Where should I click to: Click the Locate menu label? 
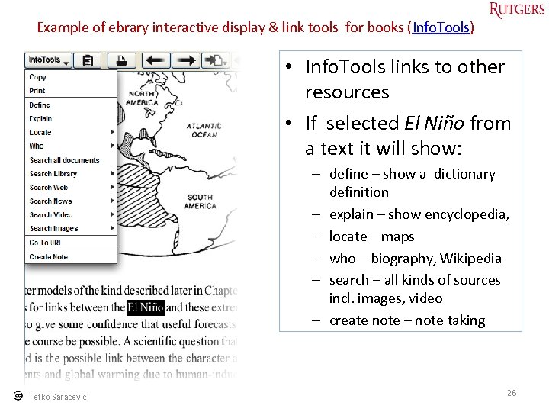pos(40,133)
